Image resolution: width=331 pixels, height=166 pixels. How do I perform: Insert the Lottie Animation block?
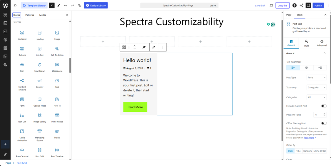click(22, 135)
